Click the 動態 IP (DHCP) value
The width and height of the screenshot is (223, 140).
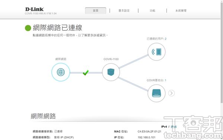point(64,137)
